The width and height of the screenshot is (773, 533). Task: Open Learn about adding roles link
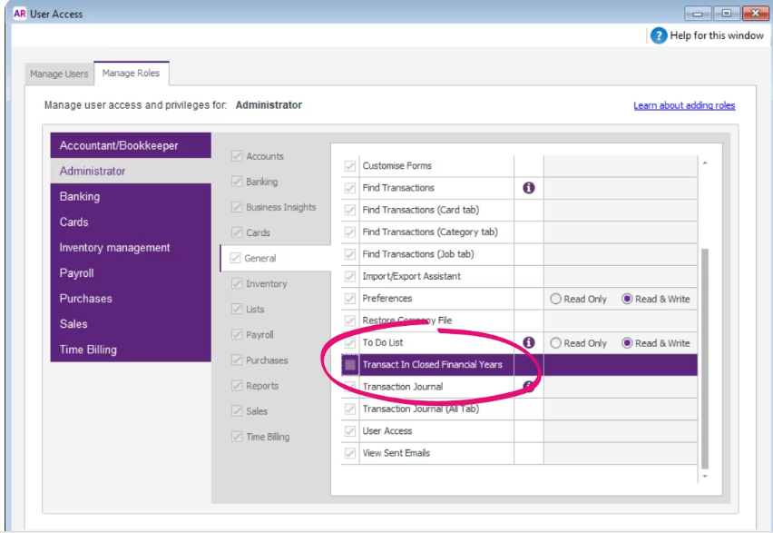(684, 105)
